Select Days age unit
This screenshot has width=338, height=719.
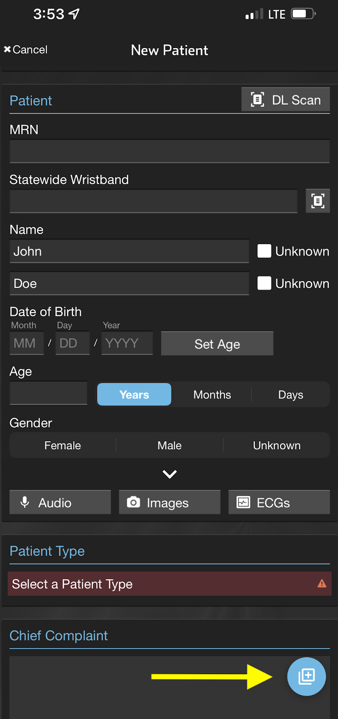(x=291, y=395)
